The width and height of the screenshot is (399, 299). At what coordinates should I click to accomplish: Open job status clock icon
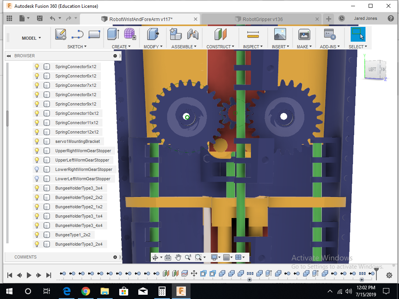[x=341, y=18]
